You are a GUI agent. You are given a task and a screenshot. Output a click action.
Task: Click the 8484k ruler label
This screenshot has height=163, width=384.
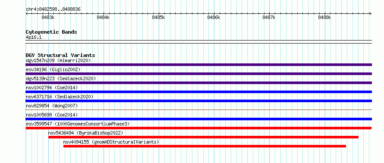[104, 17]
